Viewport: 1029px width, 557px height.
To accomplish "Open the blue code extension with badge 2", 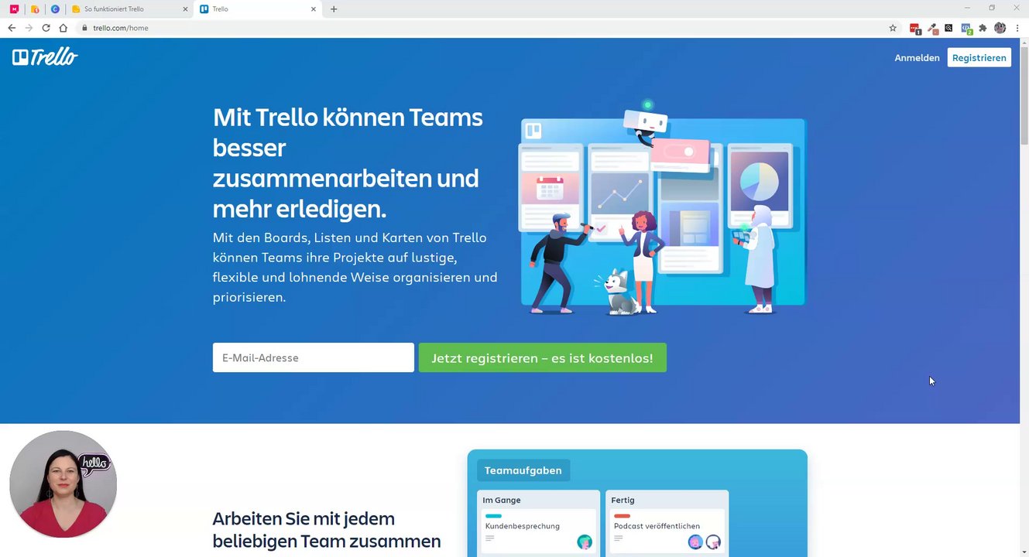I will tap(966, 29).
